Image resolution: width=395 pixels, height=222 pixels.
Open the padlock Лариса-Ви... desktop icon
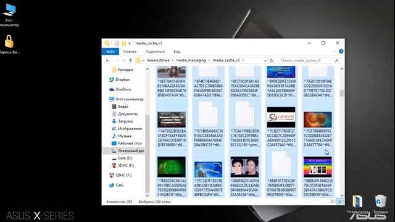coord(9,44)
